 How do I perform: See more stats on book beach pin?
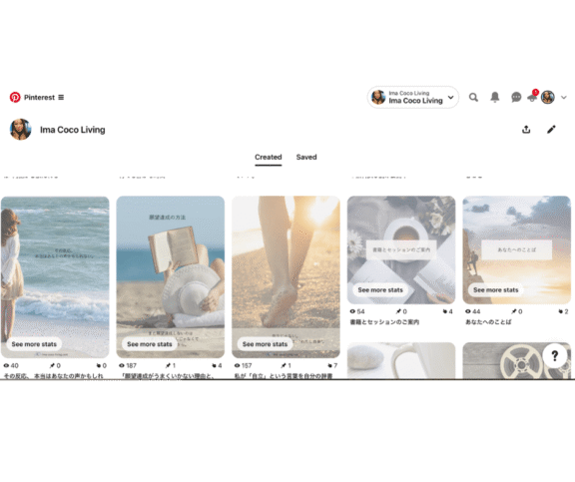coord(150,344)
